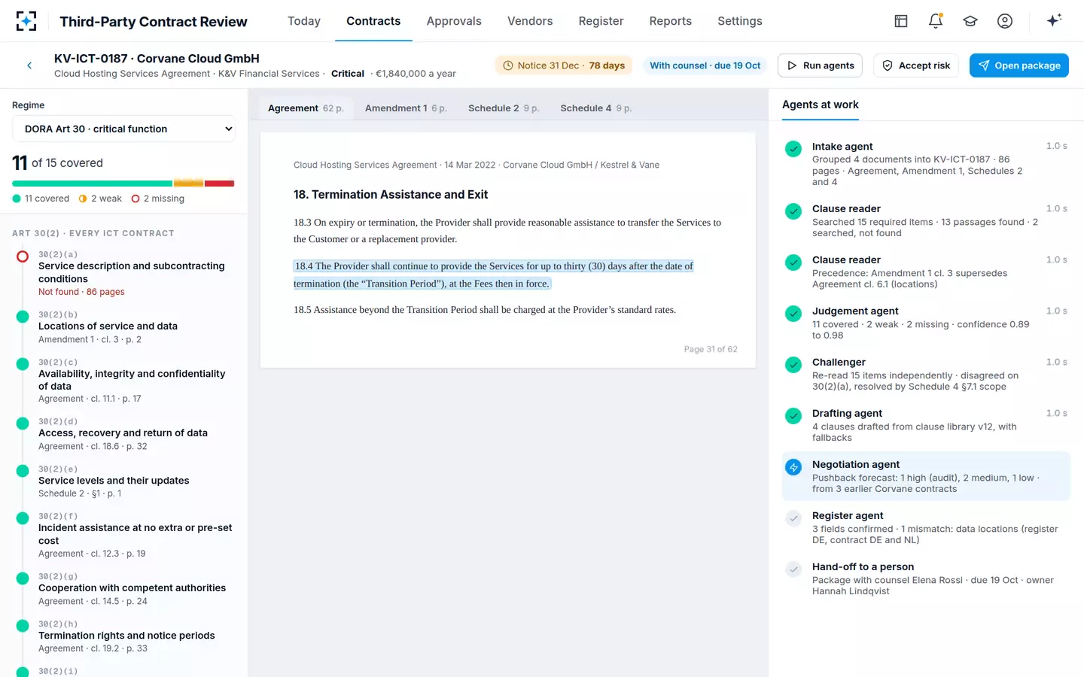Expand the Notice 31 Dec 78 days pill
The image size is (1084, 677).
click(564, 65)
